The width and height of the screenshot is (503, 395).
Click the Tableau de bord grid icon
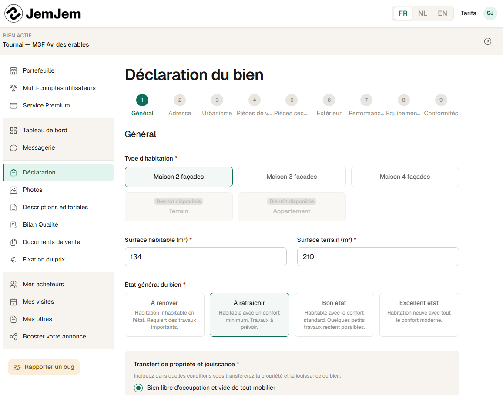click(13, 131)
